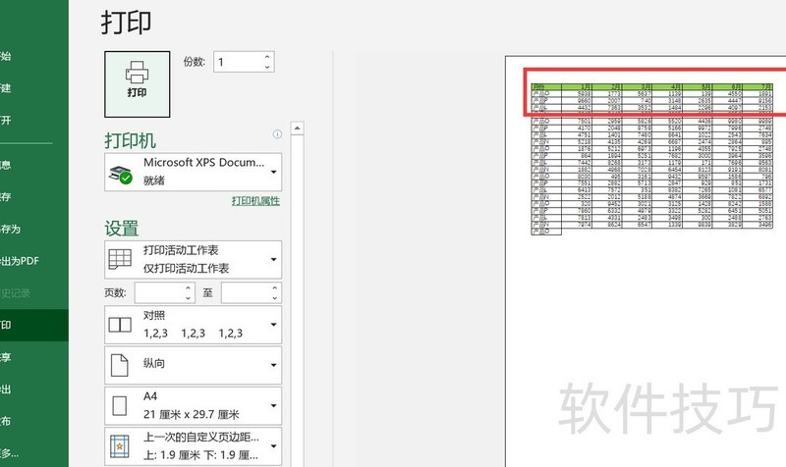Screen dimensions: 786x467
Task: Open the Microsoft XPS Document printer dropdown
Action: [x=193, y=172]
